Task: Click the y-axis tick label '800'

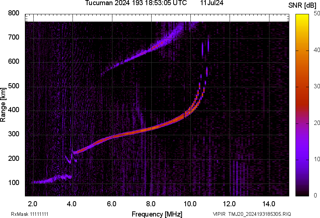Action: (x=14, y=13)
